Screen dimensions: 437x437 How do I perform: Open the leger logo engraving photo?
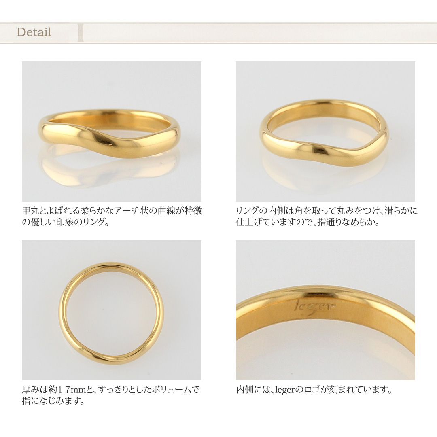pyautogui.click(x=325, y=310)
